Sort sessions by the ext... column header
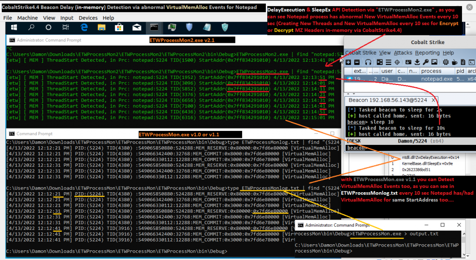The height and width of the screenshot is (260, 476). [360, 71]
